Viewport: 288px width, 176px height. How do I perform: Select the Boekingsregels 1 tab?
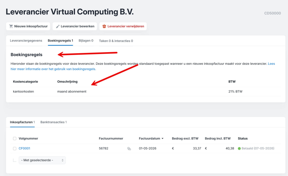[60, 41]
